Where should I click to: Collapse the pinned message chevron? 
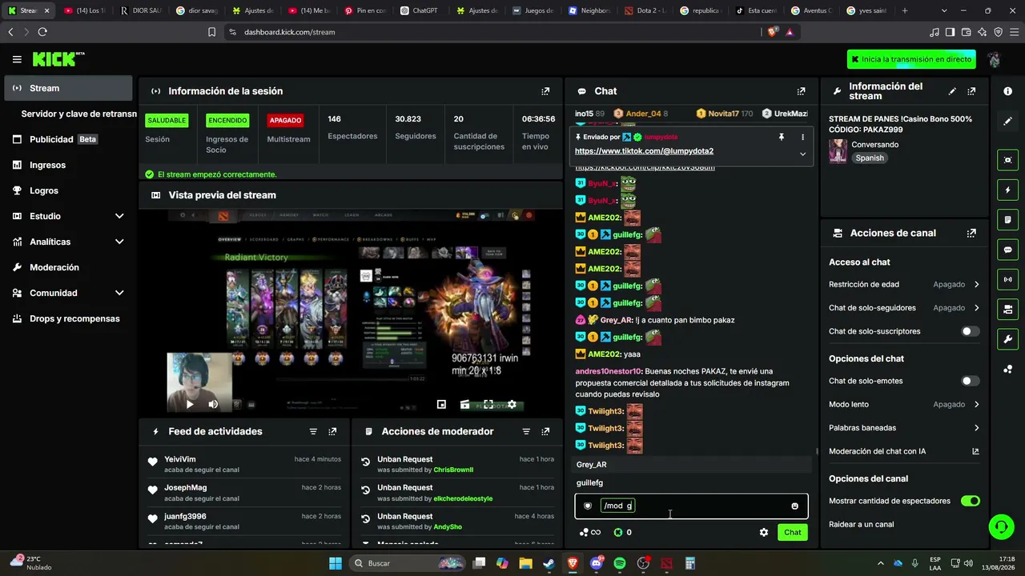click(x=802, y=154)
